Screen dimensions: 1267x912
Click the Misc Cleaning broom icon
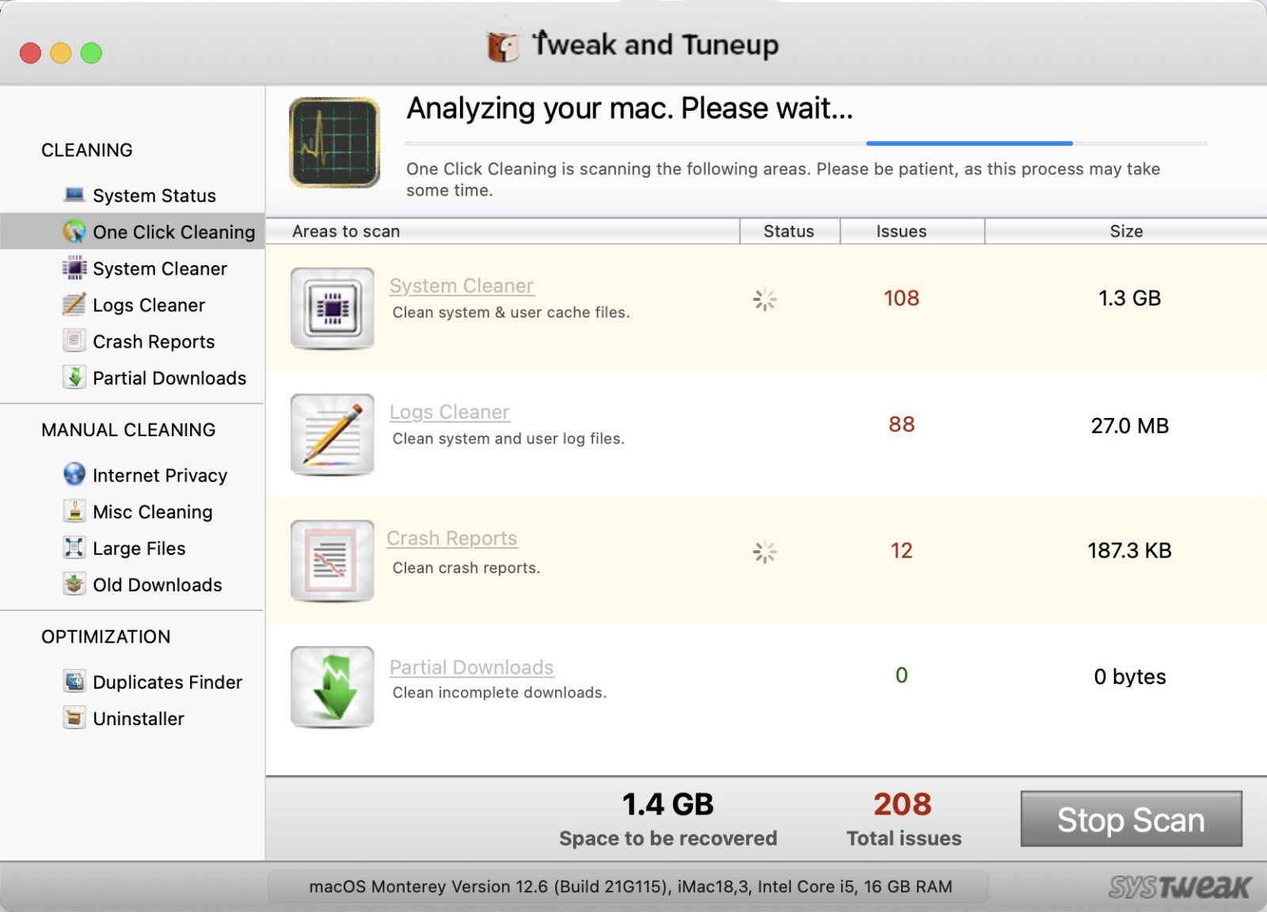click(x=74, y=511)
